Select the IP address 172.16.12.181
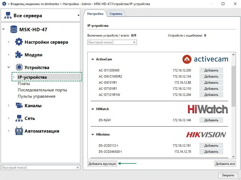Image resolution: width=241 pixels, height=180 pixels. point(182,145)
